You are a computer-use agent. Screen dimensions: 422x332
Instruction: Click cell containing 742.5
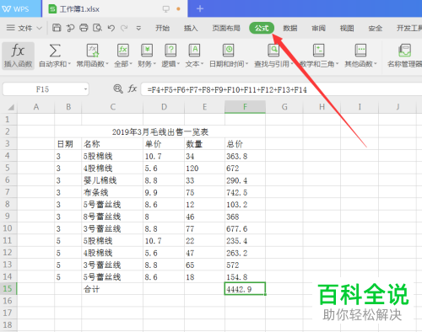(245, 192)
